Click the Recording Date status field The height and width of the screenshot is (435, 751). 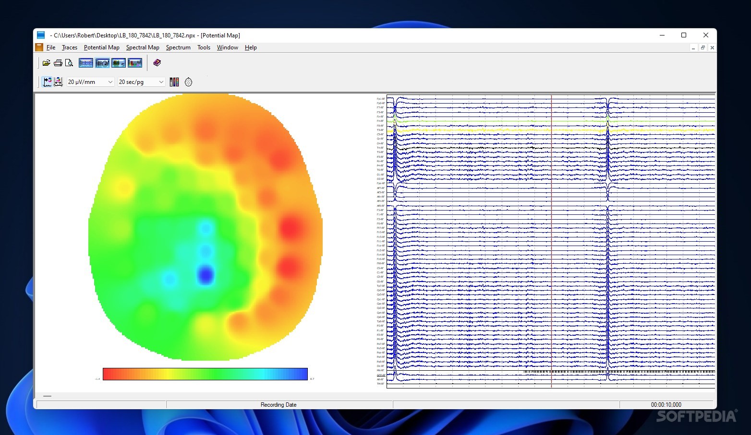tap(279, 405)
